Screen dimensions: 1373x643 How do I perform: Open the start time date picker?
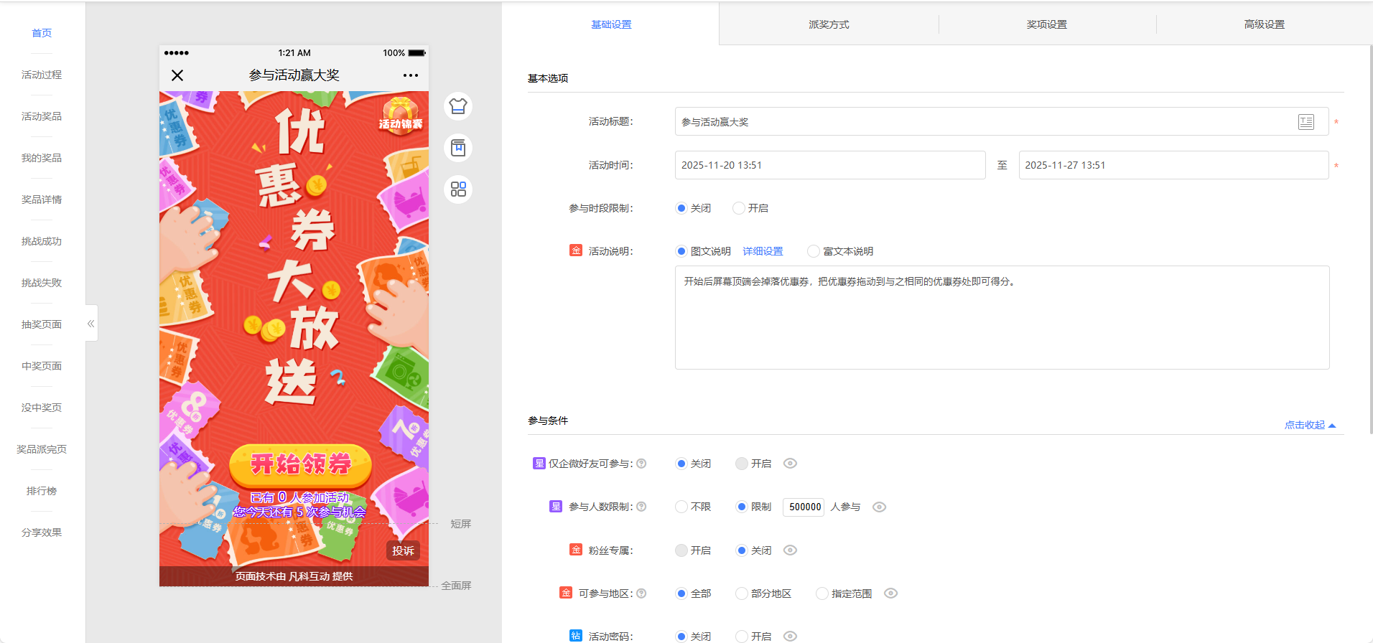(829, 165)
